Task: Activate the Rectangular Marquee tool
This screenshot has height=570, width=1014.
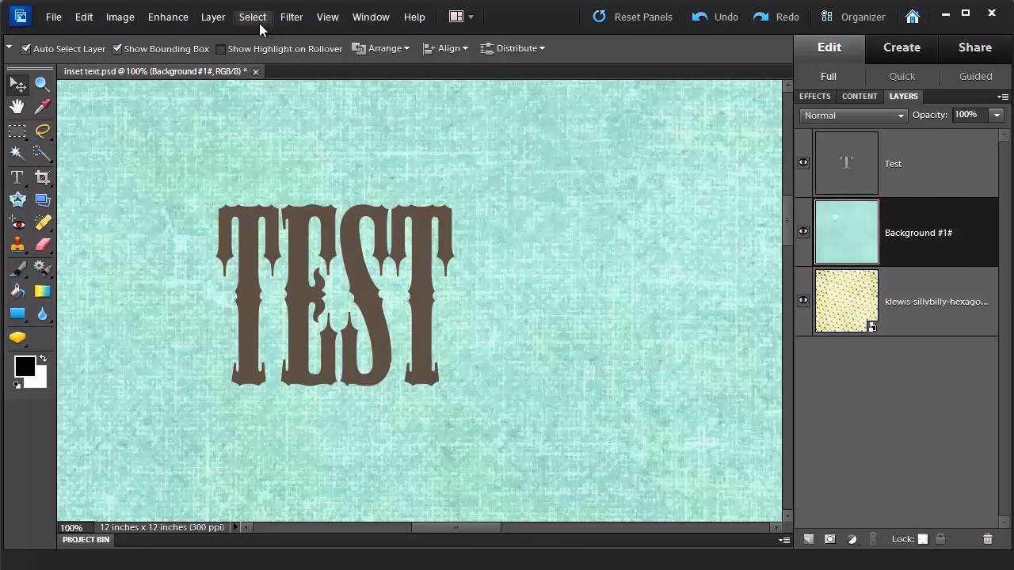Action: [17, 131]
